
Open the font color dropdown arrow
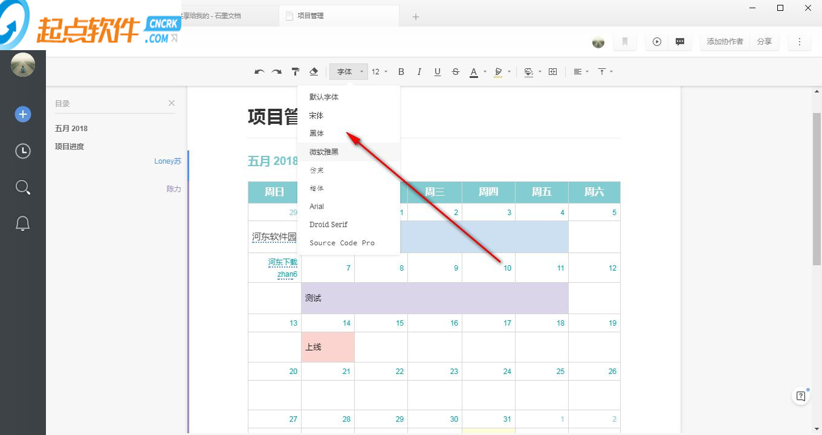485,72
